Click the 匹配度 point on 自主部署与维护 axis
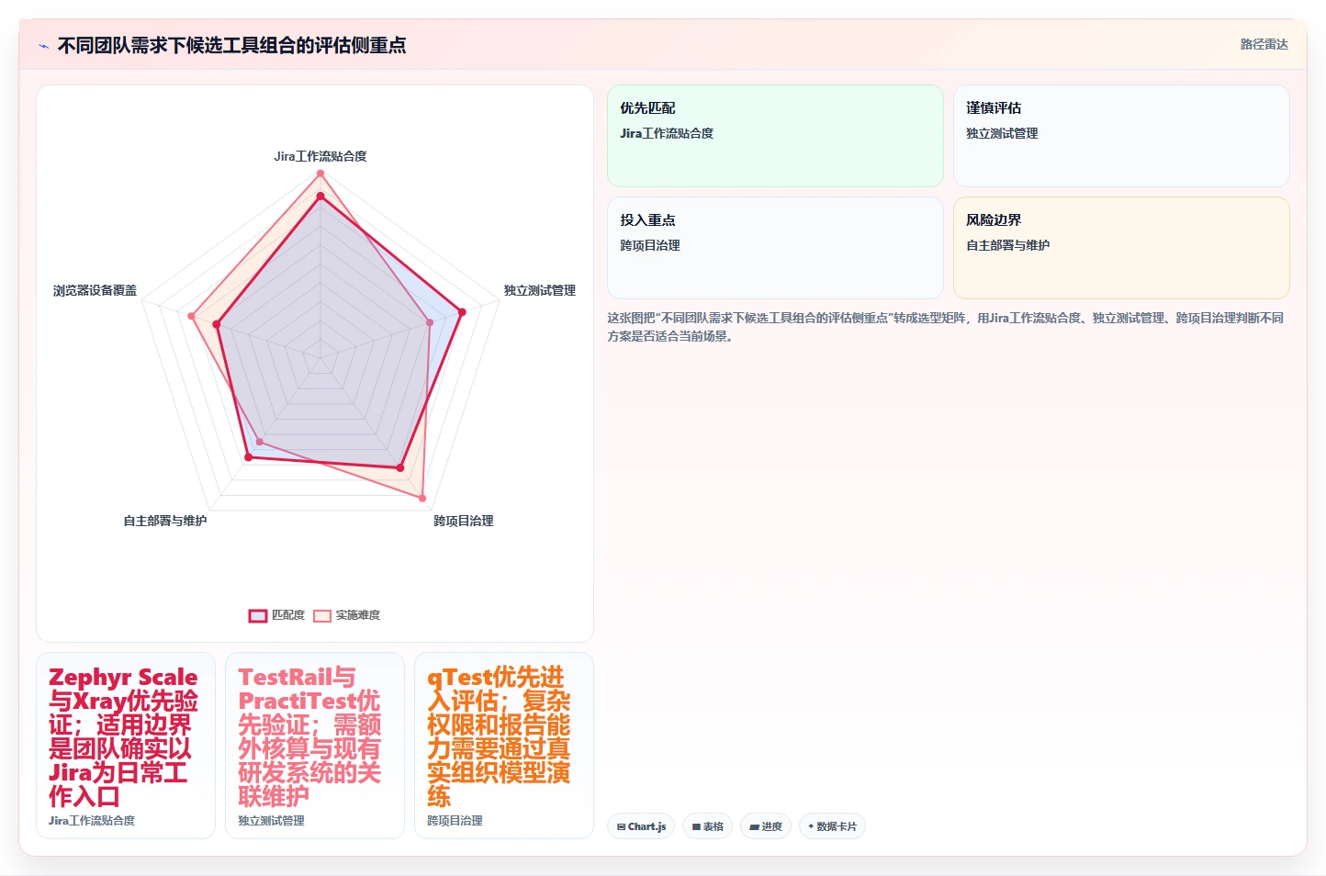This screenshot has height=876, width=1326. 248,457
